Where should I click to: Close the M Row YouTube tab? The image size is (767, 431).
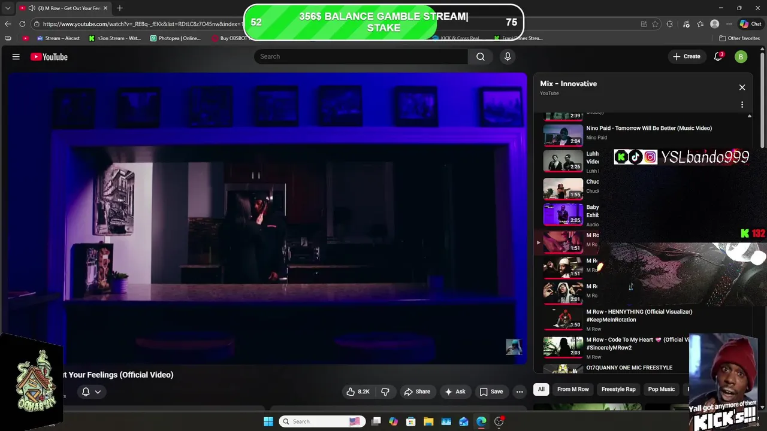click(x=105, y=8)
